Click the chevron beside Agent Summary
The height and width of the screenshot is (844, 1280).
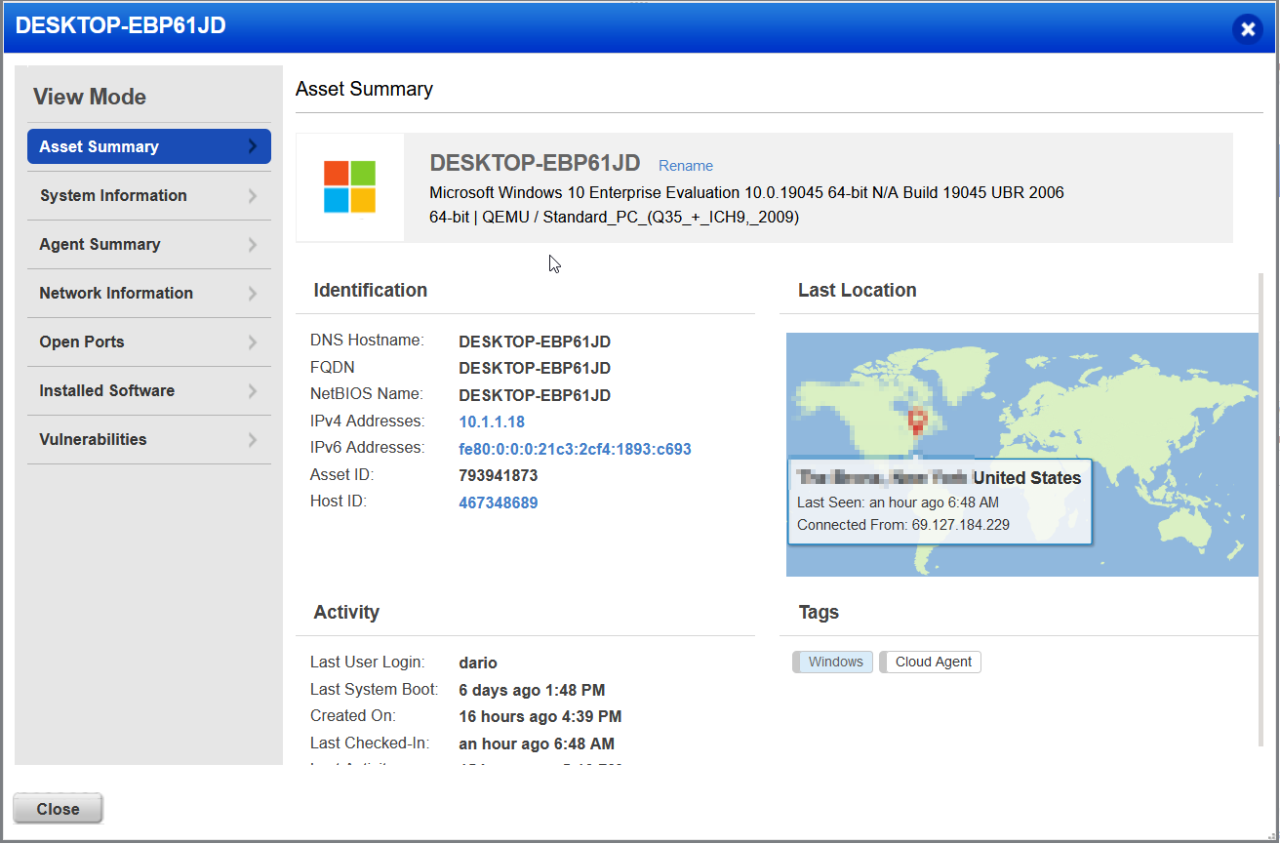(253, 244)
